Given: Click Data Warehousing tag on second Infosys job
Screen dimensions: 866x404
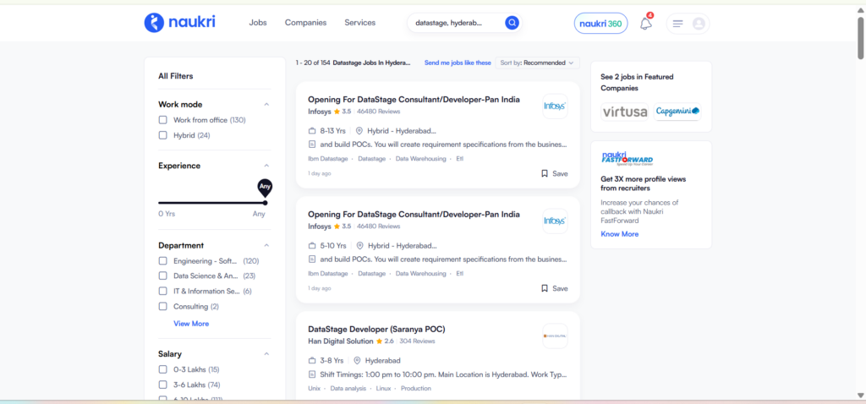Looking at the screenshot, I should click(x=421, y=273).
